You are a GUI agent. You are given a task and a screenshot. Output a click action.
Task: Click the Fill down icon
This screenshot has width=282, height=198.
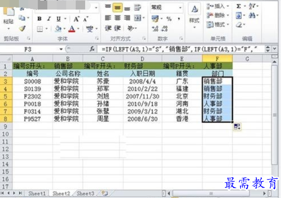click(238, 16)
